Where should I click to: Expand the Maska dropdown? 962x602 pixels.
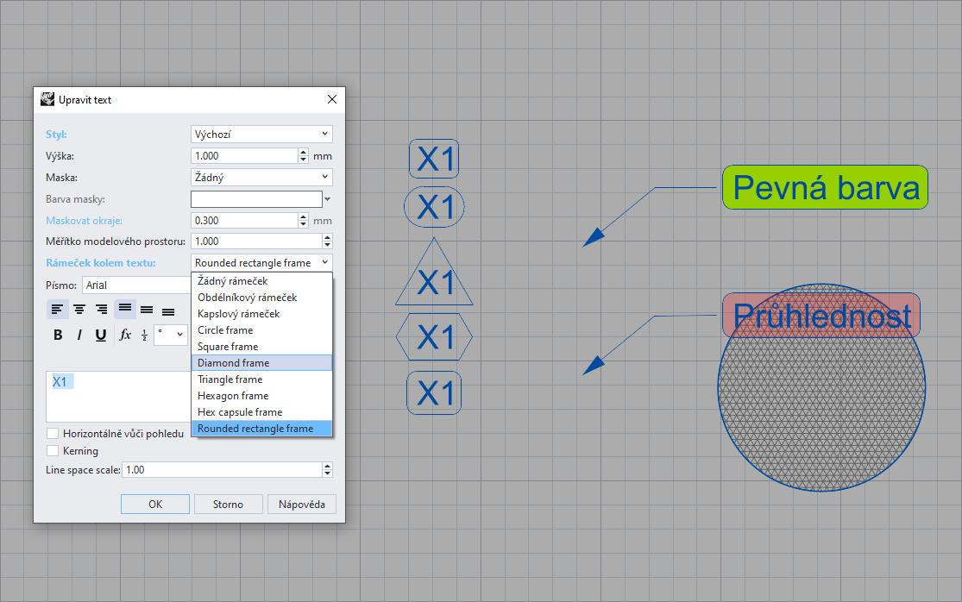coord(261,177)
